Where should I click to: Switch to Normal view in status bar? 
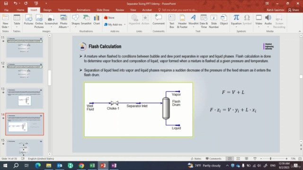coord(230,159)
